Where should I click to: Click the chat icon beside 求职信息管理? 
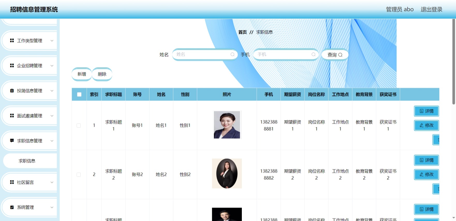pos(12,141)
